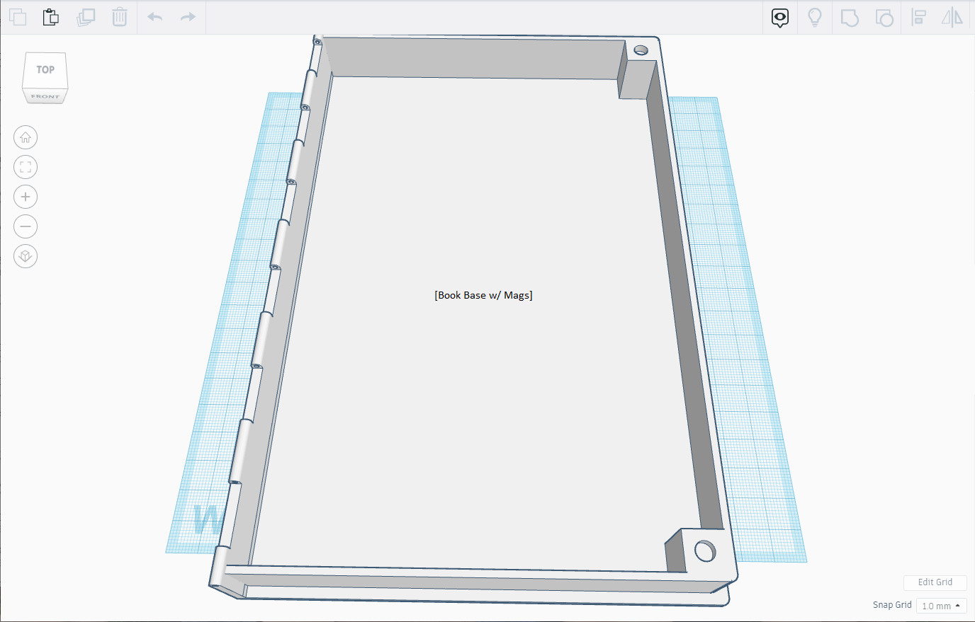Click the Group shapes icon

(850, 18)
